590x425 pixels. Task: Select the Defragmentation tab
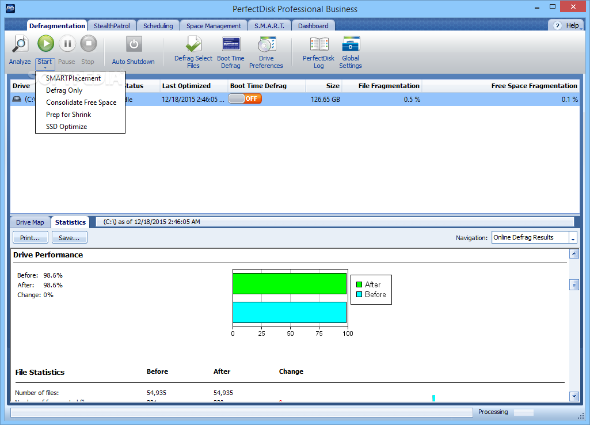point(57,25)
